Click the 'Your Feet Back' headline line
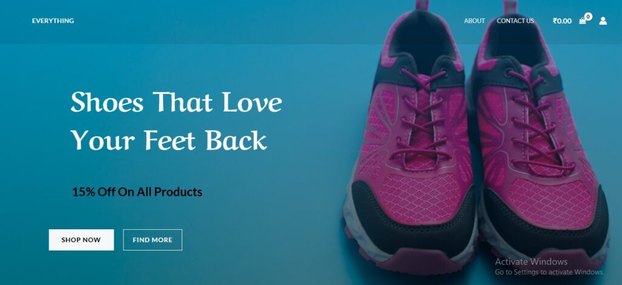 click(x=169, y=140)
